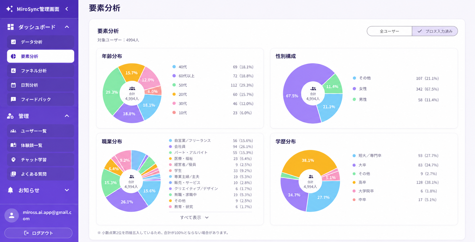This screenshot has height=242, width=475.
Task: Click the 女性 purple legend swatch
Action: [354, 89]
